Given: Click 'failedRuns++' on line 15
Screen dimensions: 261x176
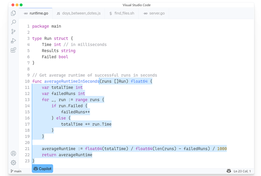Looking at the screenshot, I should pyautogui.click(x=75, y=112).
